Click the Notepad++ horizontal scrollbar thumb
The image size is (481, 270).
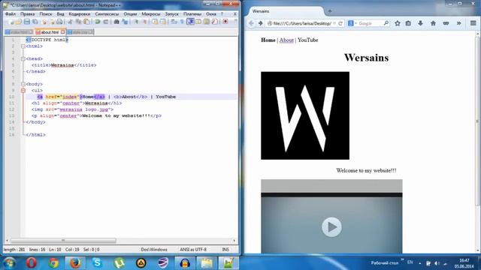tap(63, 241)
